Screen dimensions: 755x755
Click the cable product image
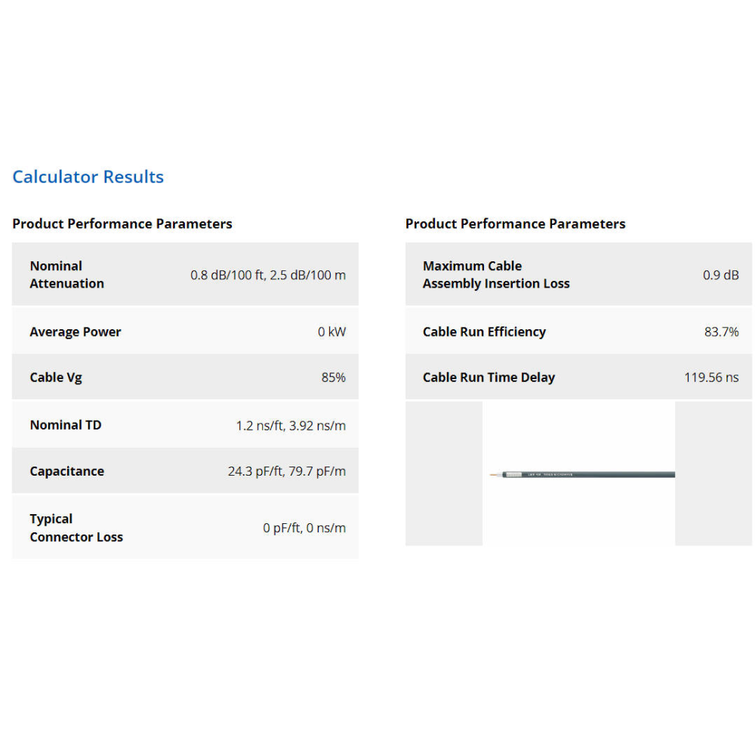580,474
